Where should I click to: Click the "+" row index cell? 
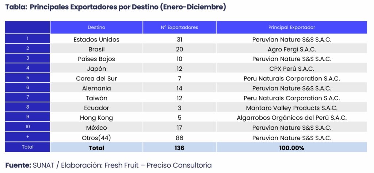pos(28,137)
